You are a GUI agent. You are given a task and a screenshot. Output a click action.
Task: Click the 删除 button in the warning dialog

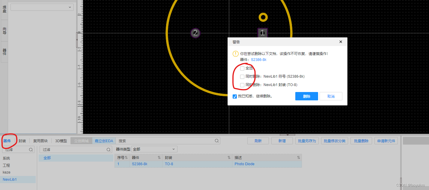(306, 96)
